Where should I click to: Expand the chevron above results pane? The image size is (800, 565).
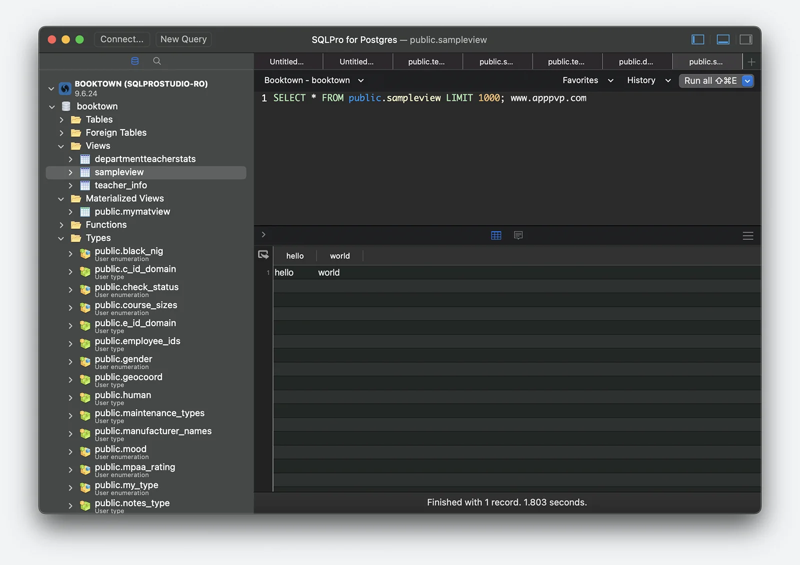[263, 235]
